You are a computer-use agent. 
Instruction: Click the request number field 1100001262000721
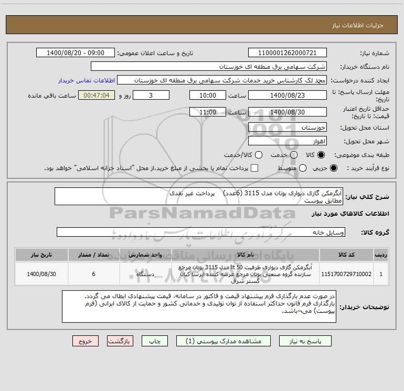(288, 53)
